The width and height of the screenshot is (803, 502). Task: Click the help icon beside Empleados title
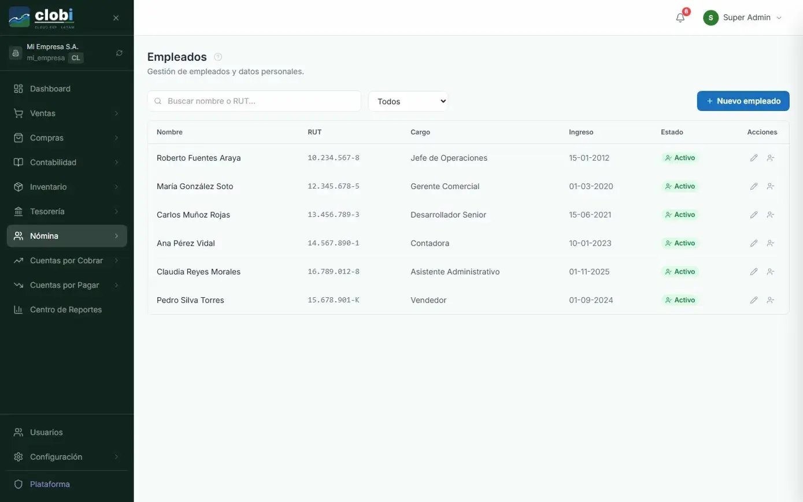click(x=218, y=57)
